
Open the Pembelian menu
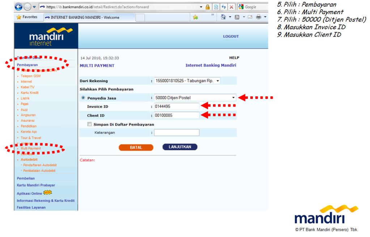pos(26,178)
